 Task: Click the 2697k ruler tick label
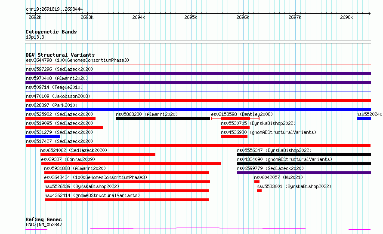pyautogui.click(x=295, y=17)
